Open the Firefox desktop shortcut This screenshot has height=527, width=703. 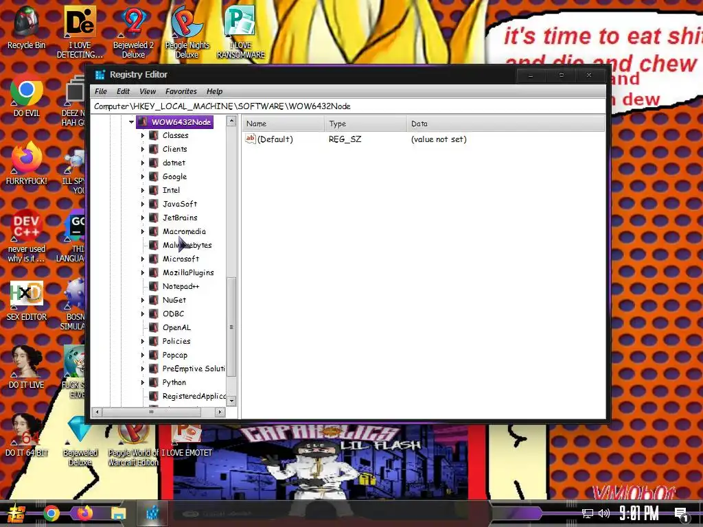pyautogui.click(x=27, y=163)
